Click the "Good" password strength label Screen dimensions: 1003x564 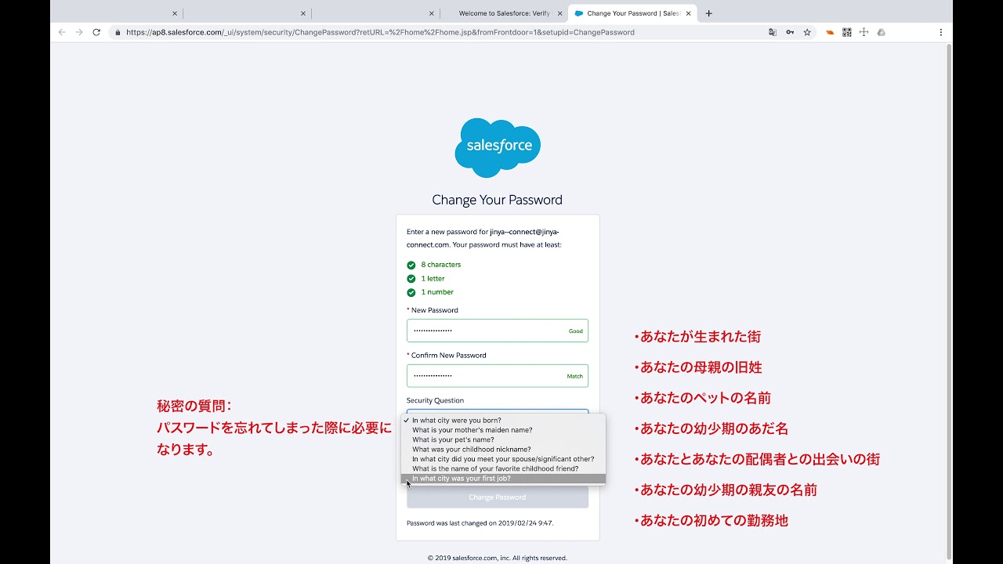coord(576,331)
